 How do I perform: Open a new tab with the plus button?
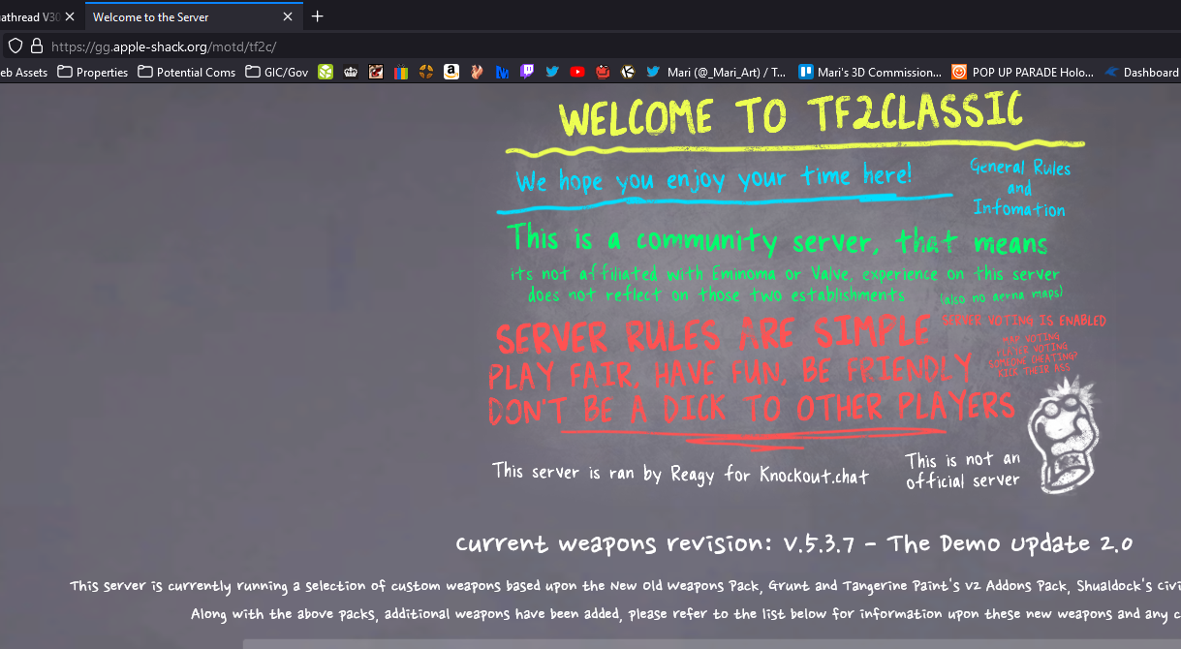(x=318, y=16)
